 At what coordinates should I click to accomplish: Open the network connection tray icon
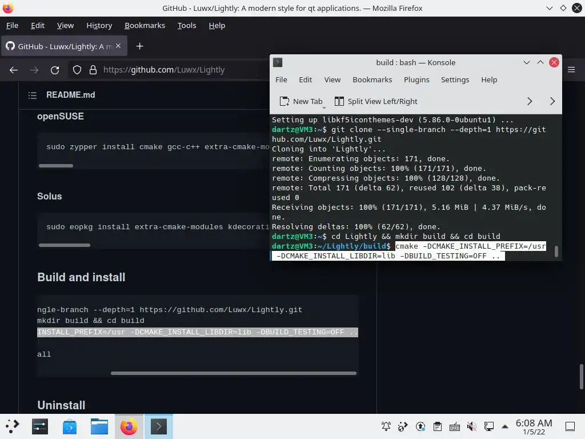click(489, 426)
